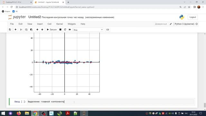Restart the kernel with the circular arrow icon
Screen dimensions: 206x116
click(65, 30)
